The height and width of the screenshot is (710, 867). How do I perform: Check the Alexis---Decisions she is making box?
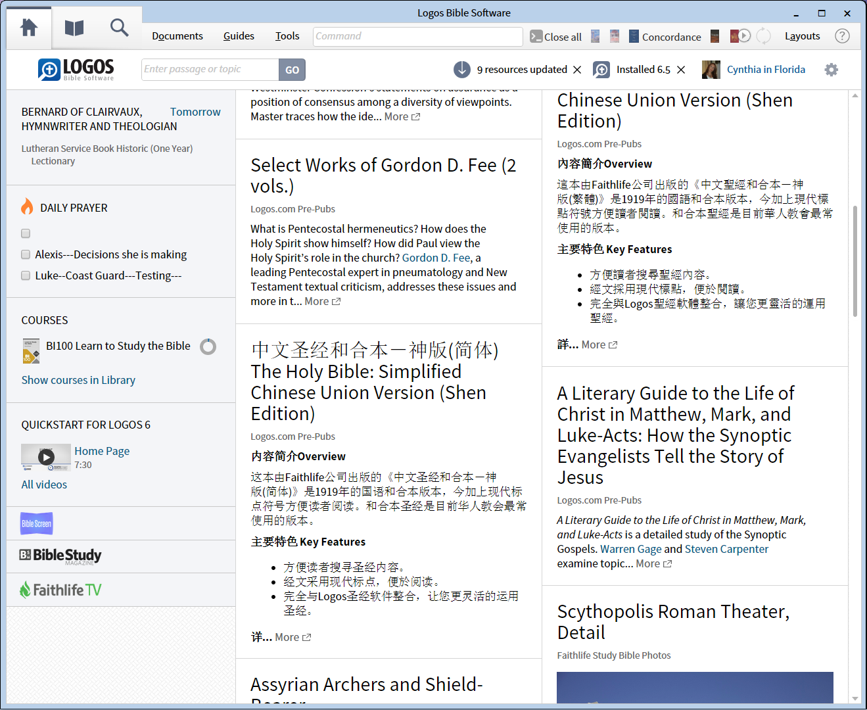pyautogui.click(x=26, y=254)
